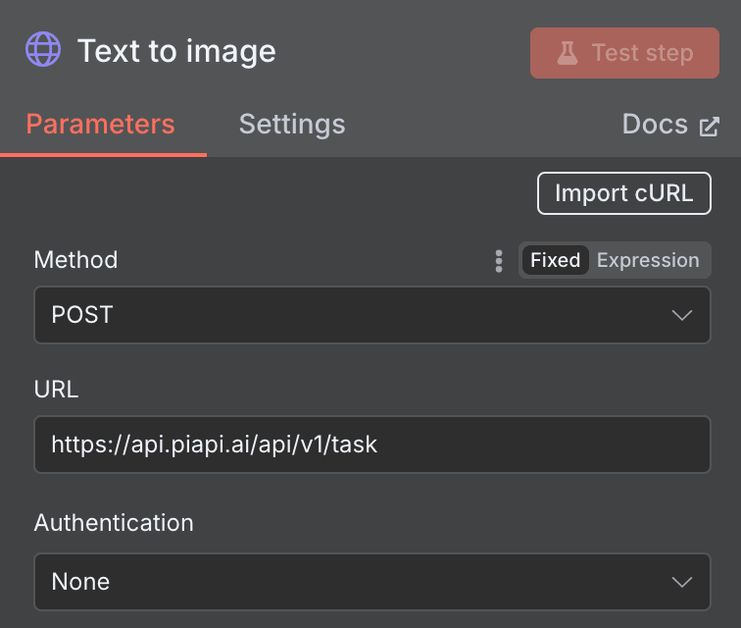741x628 pixels.
Task: Click the chevron arrow on Authentication dropdown
Action: [682, 582]
